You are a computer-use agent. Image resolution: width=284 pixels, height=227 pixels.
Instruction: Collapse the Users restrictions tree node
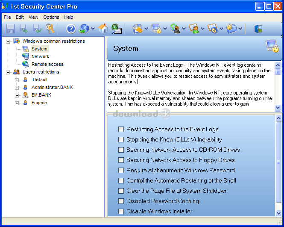pos(8,72)
